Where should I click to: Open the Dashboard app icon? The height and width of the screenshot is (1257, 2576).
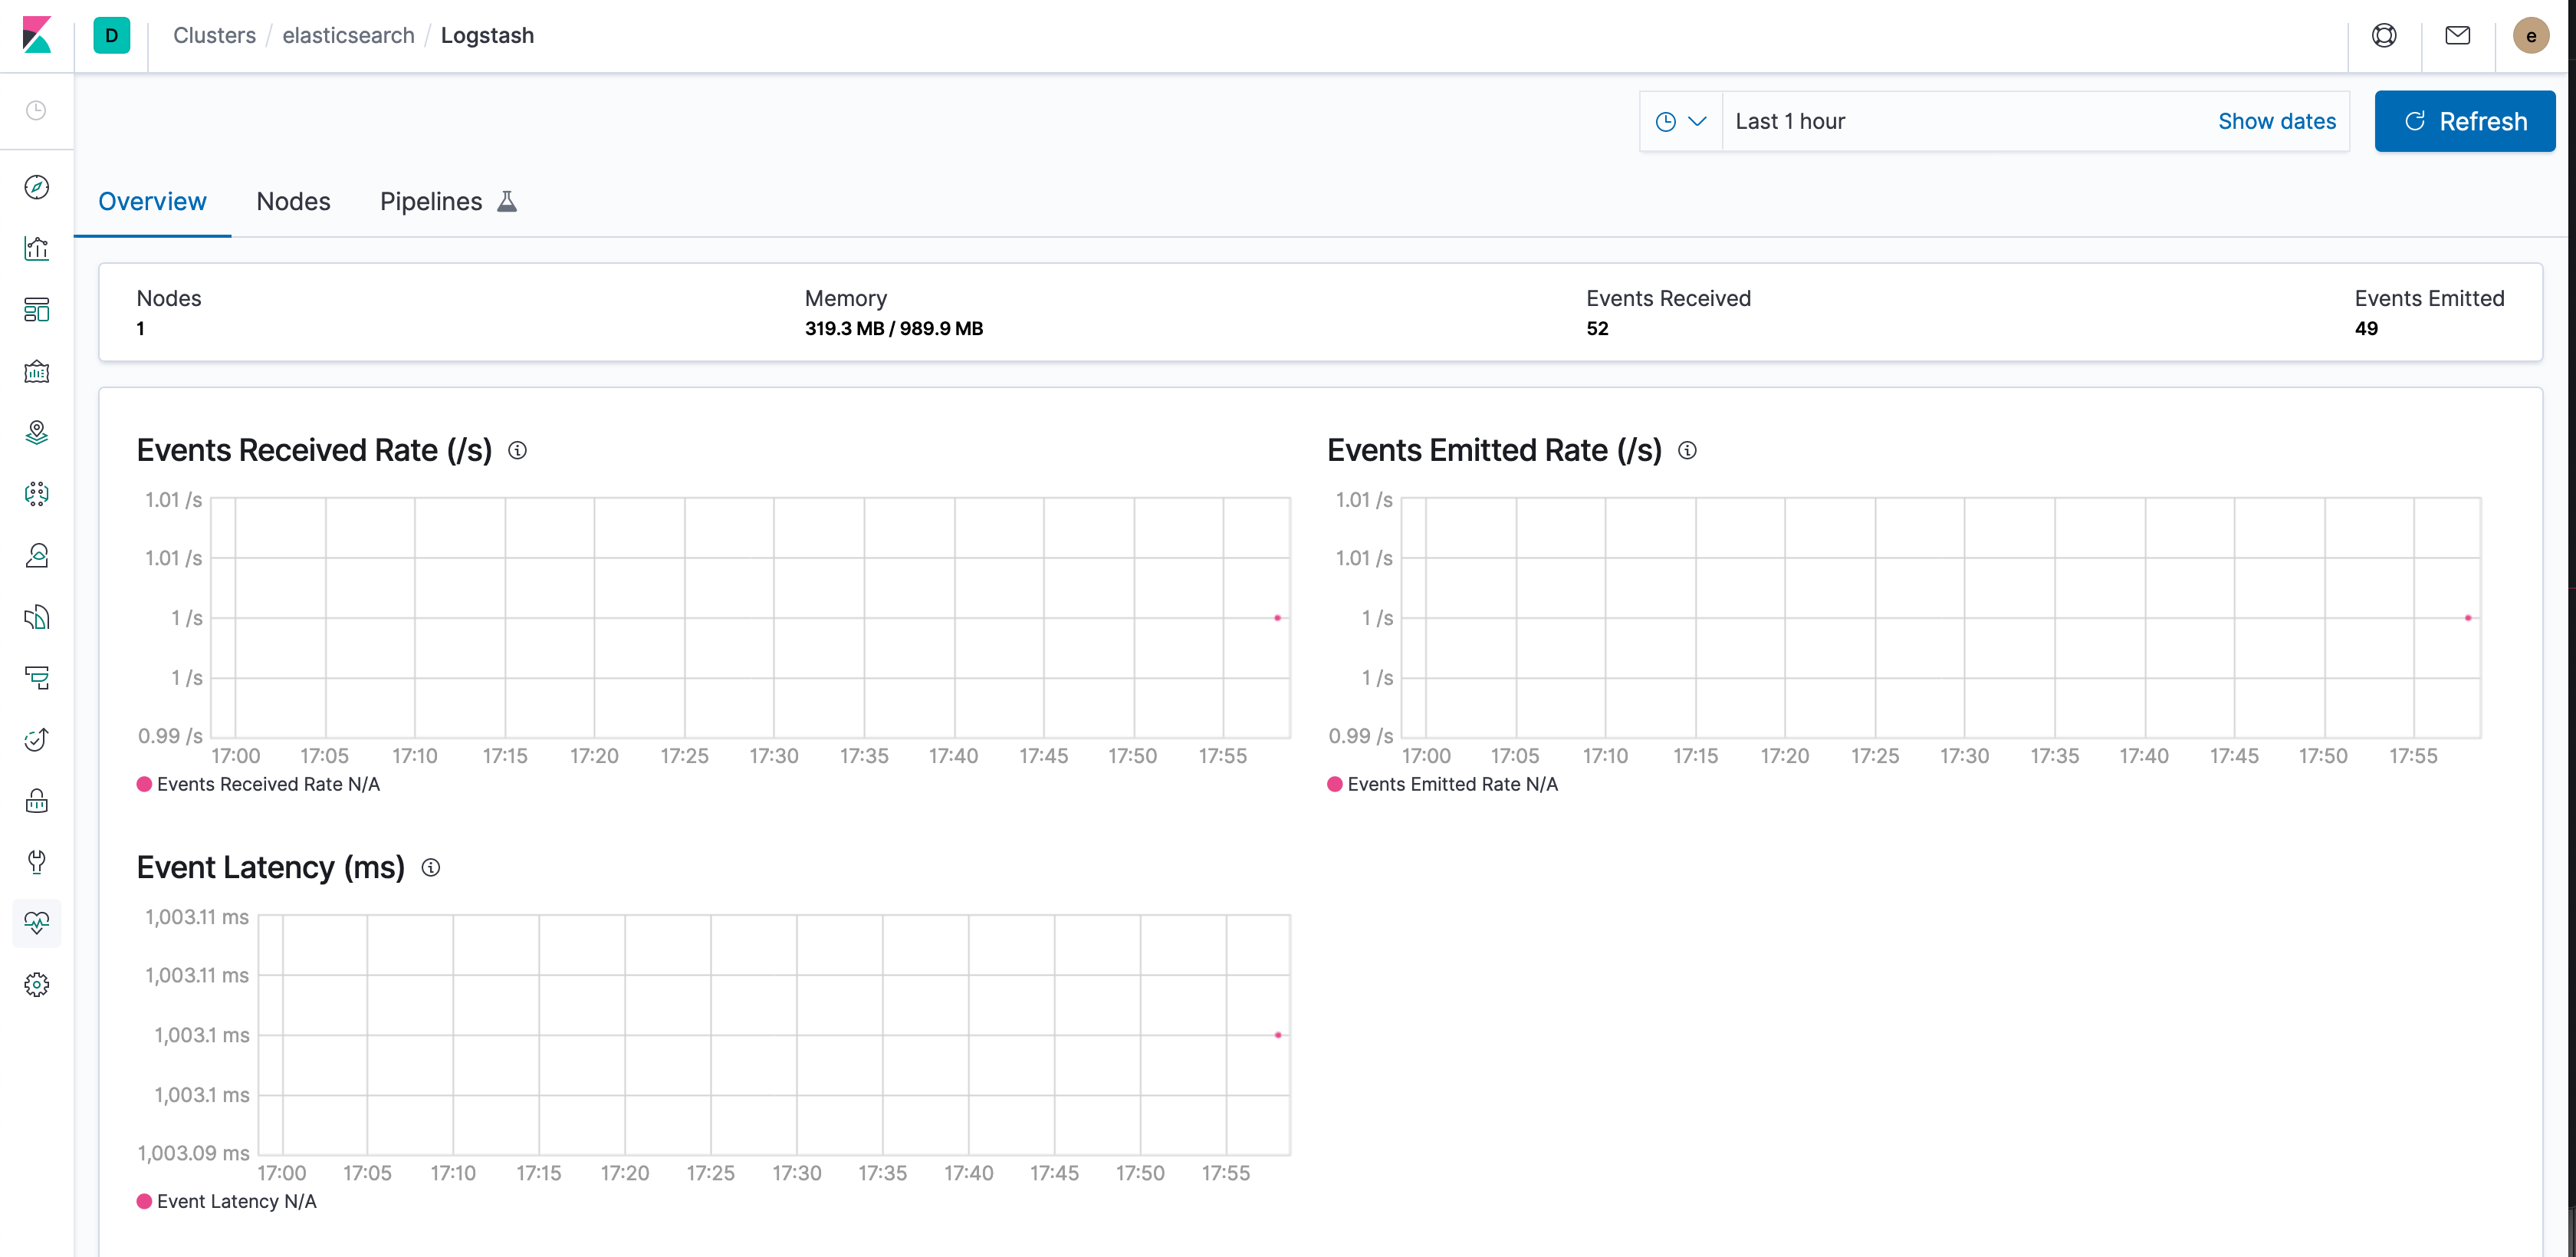tap(36, 310)
